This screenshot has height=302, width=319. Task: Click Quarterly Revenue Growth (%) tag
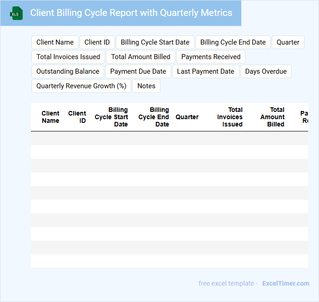coord(81,86)
